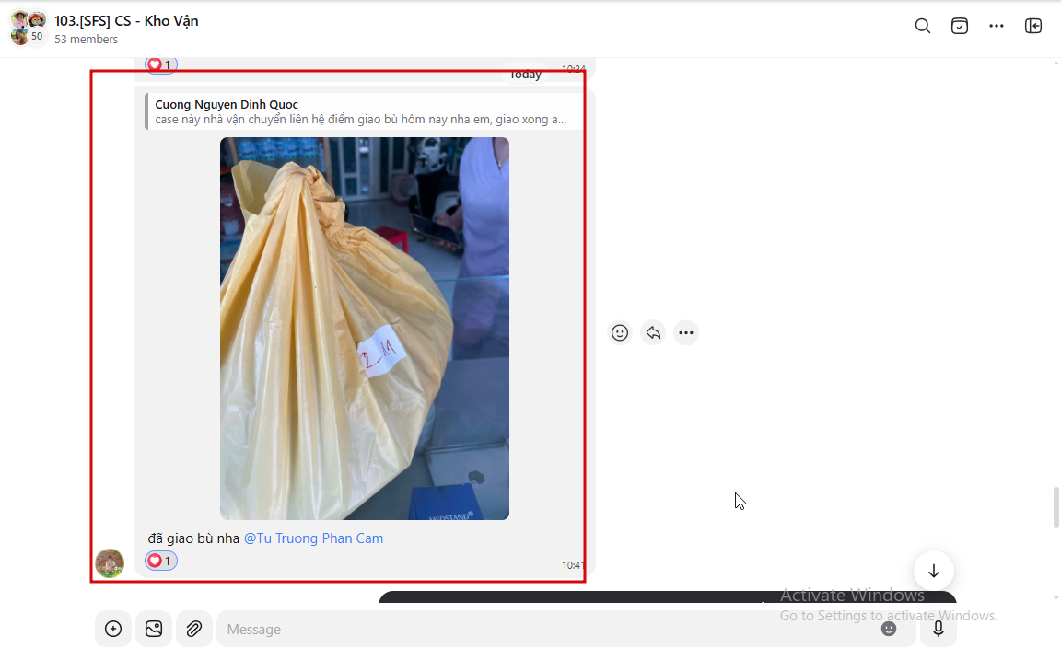Open the yellow bag photo thumbnail

(365, 329)
